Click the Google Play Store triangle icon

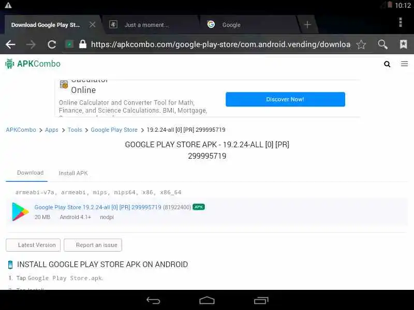20,212
